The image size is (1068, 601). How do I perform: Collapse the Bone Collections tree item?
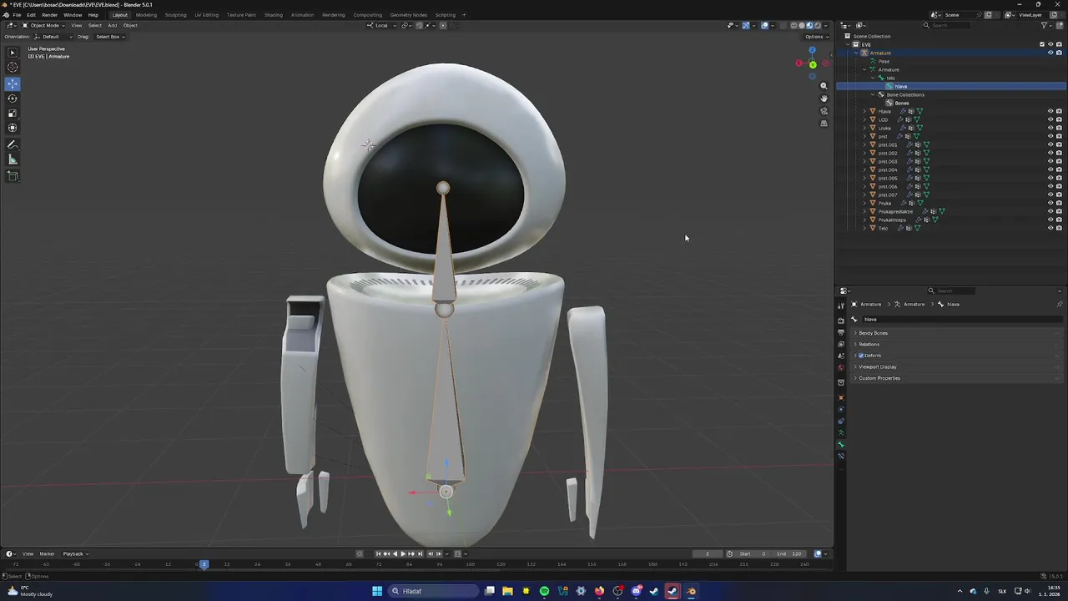point(873,94)
